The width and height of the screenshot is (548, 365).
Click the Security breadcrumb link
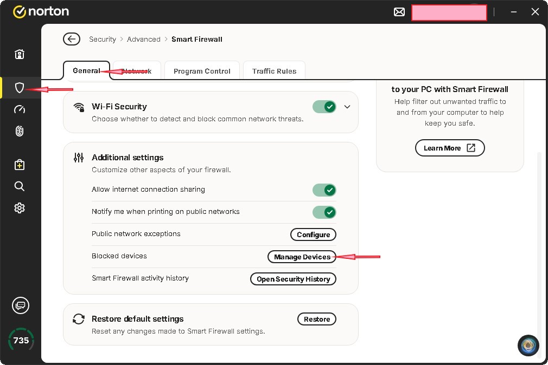[103, 39]
